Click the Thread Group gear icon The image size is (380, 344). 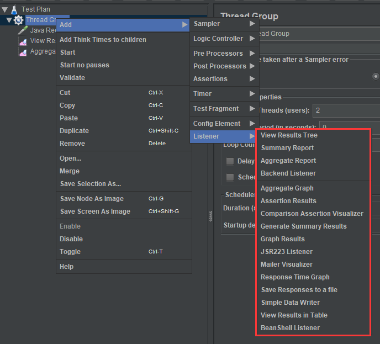coord(19,20)
